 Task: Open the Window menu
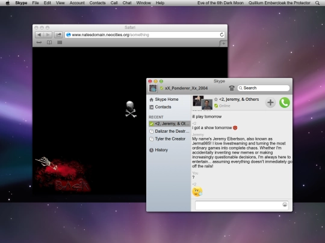pyautogui.click(x=144, y=3)
